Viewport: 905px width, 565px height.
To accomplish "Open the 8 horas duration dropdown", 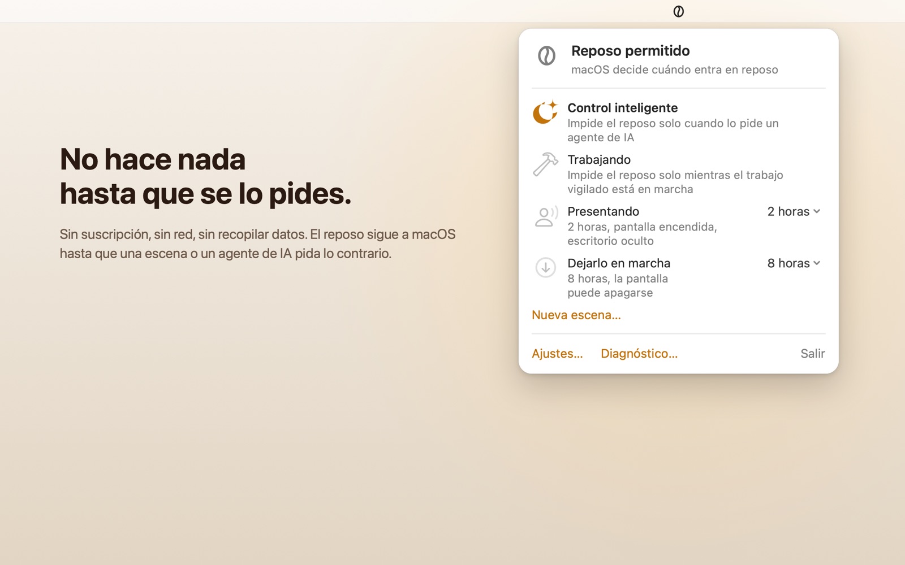I will point(794,263).
